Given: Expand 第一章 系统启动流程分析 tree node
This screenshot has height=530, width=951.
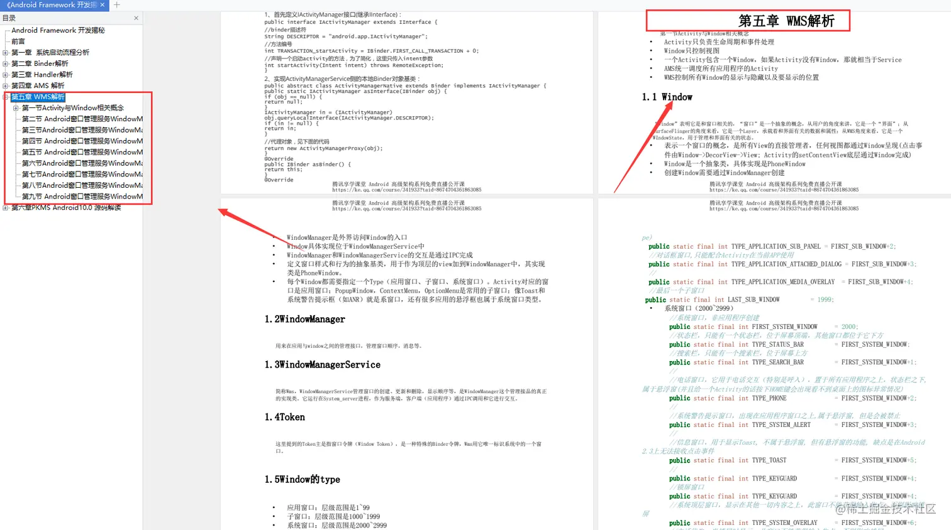Looking at the screenshot, I should 6,53.
